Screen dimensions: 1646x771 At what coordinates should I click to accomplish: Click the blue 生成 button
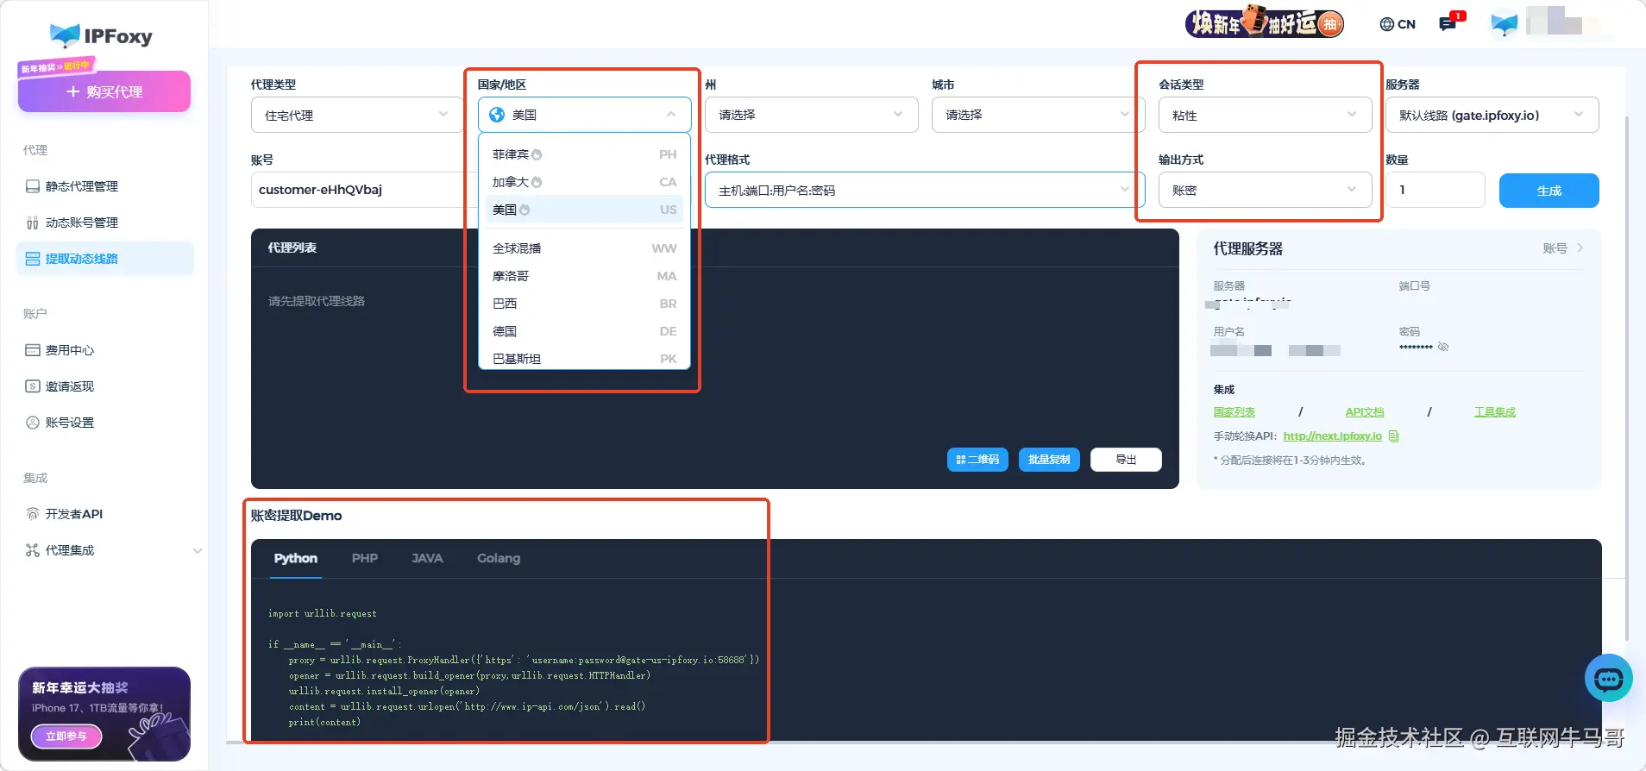(1549, 191)
